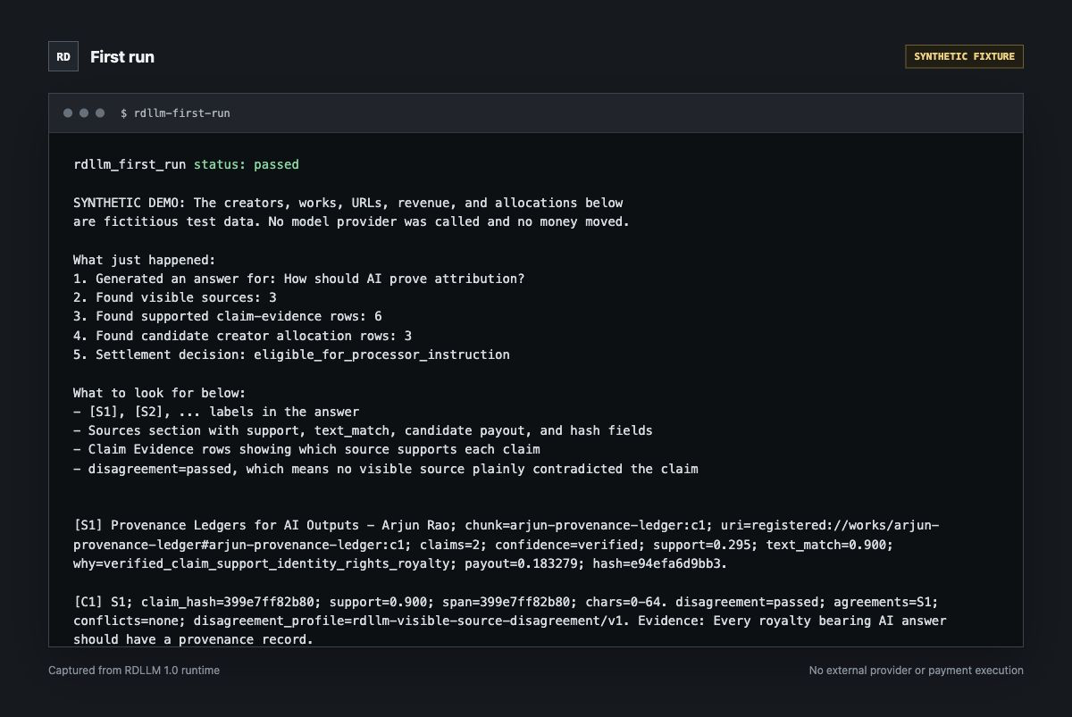The height and width of the screenshot is (717, 1072).
Task: Click the First run heading
Action: click(x=122, y=56)
